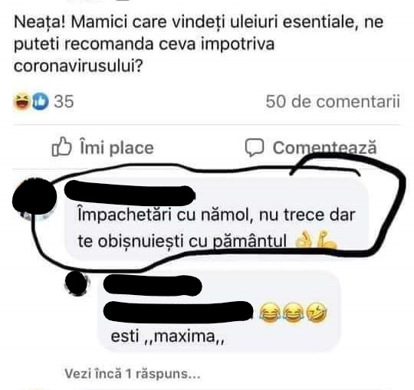Click the thumbs-up icon beside Îmi place
The height and width of the screenshot is (390, 414).
click(62, 146)
